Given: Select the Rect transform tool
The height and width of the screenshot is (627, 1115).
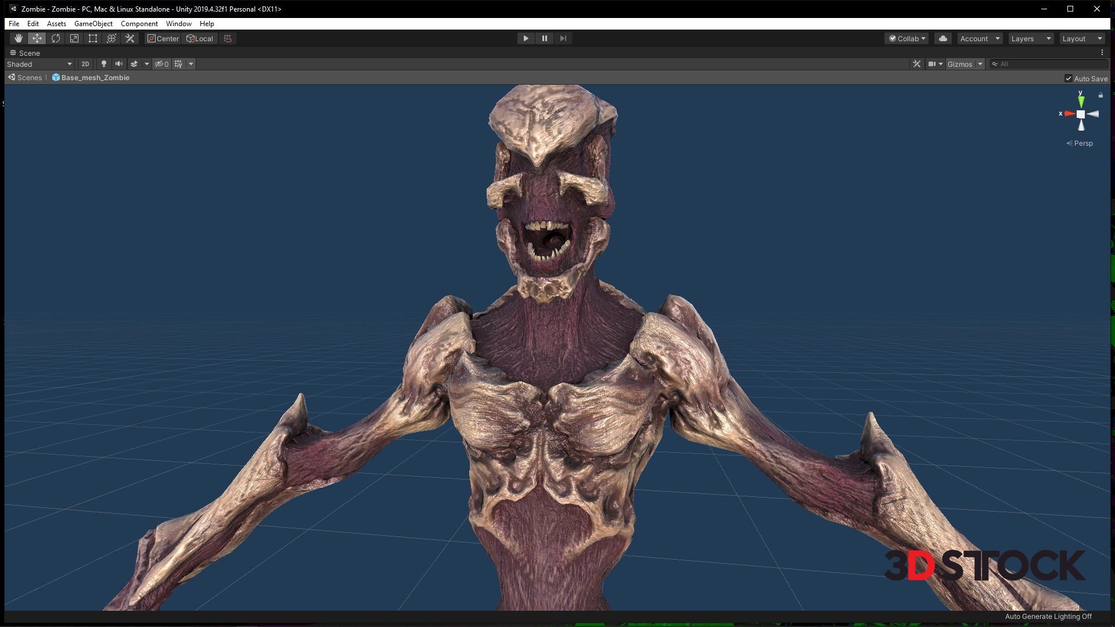Looking at the screenshot, I should click(93, 38).
